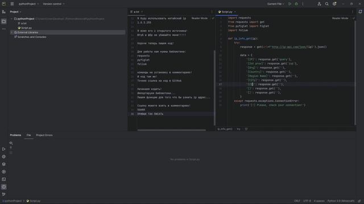Screen dimensions: 364x204
Task: Open Code With Me user icon
Action: coord(319,4)
